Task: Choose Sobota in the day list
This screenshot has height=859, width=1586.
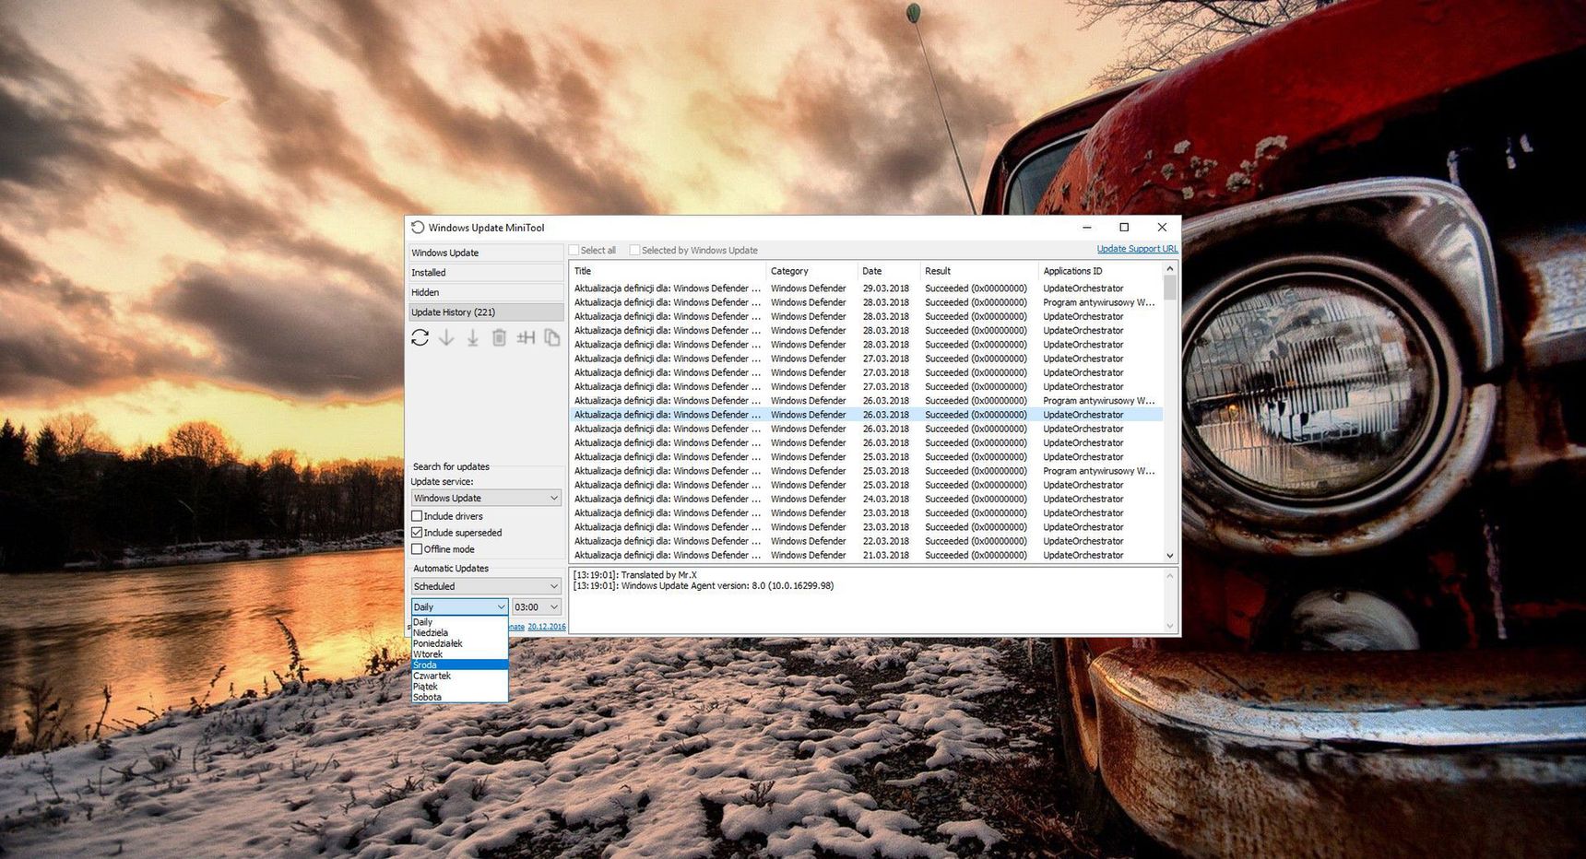Action: pyautogui.click(x=459, y=697)
